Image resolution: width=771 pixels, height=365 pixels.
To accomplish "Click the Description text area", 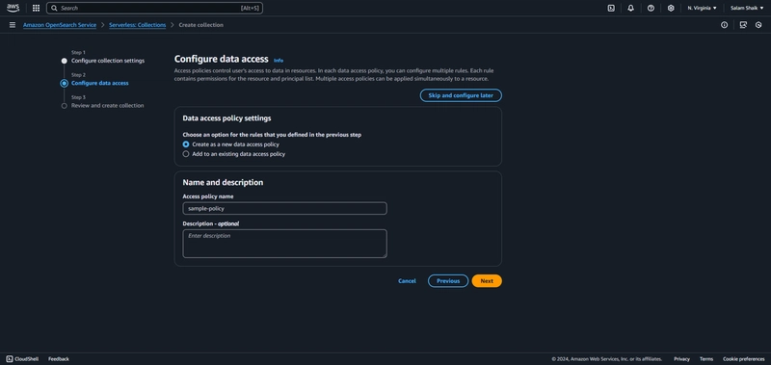I will (284, 244).
